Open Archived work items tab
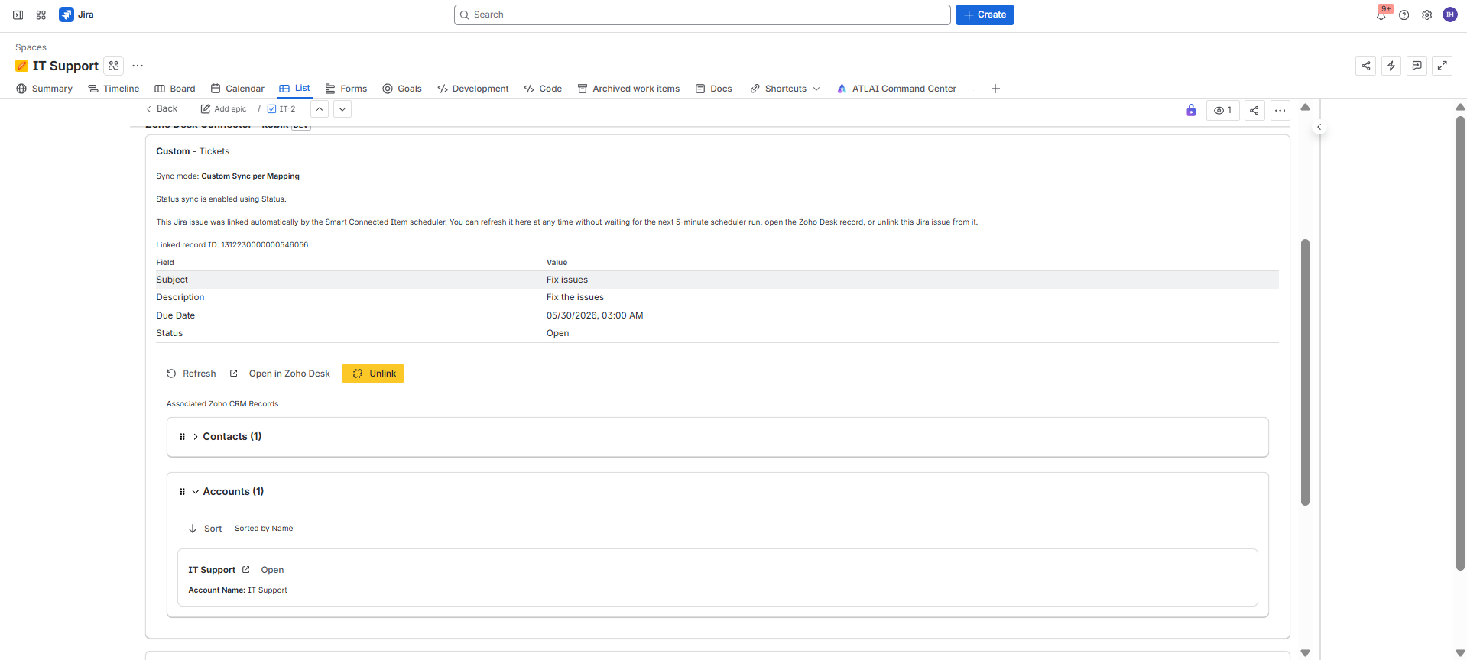This screenshot has height=660, width=1467. click(628, 89)
